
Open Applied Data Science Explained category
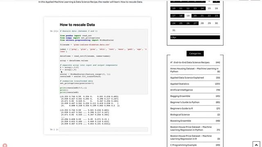[187, 78]
